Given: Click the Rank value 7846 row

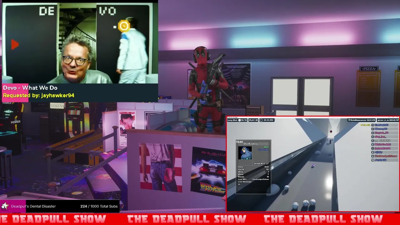Looking at the screenshot, I should point(253,167).
